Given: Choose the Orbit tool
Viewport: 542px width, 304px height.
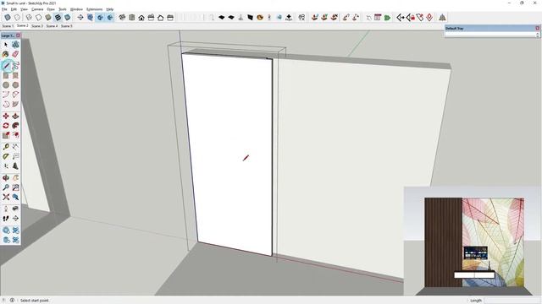Looking at the screenshot, I should [x=6, y=178].
